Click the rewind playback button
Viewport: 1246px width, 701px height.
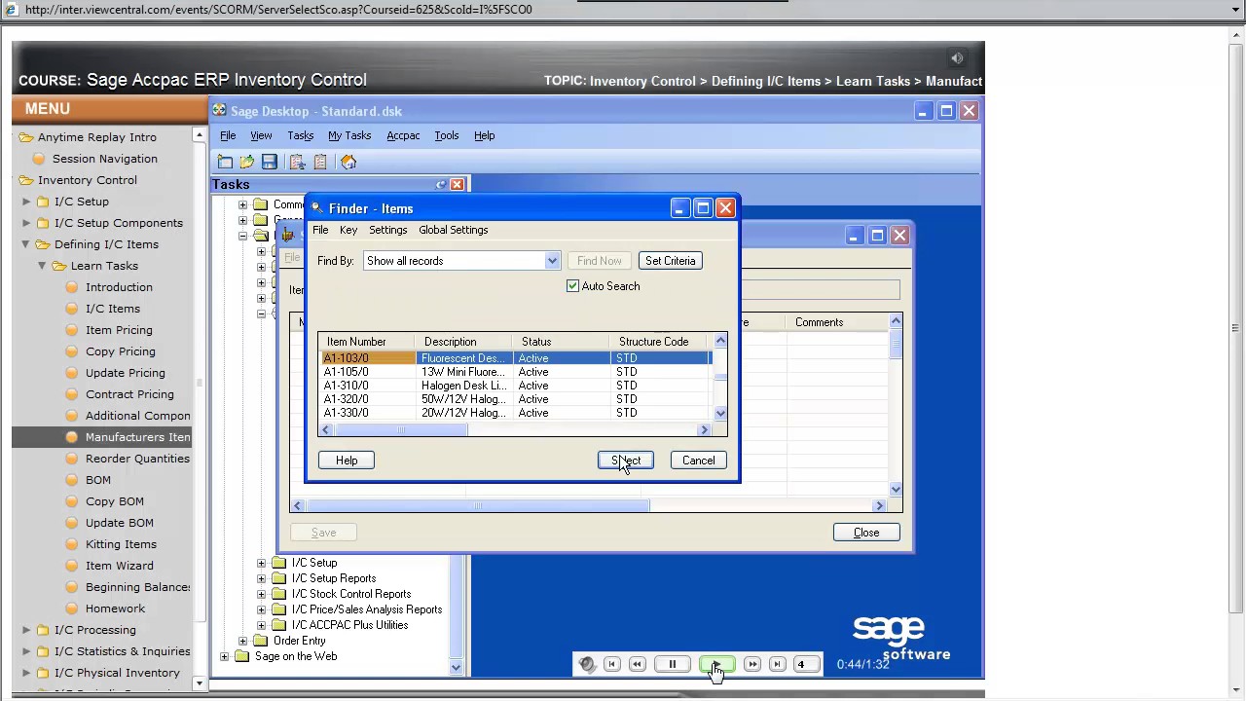638,664
